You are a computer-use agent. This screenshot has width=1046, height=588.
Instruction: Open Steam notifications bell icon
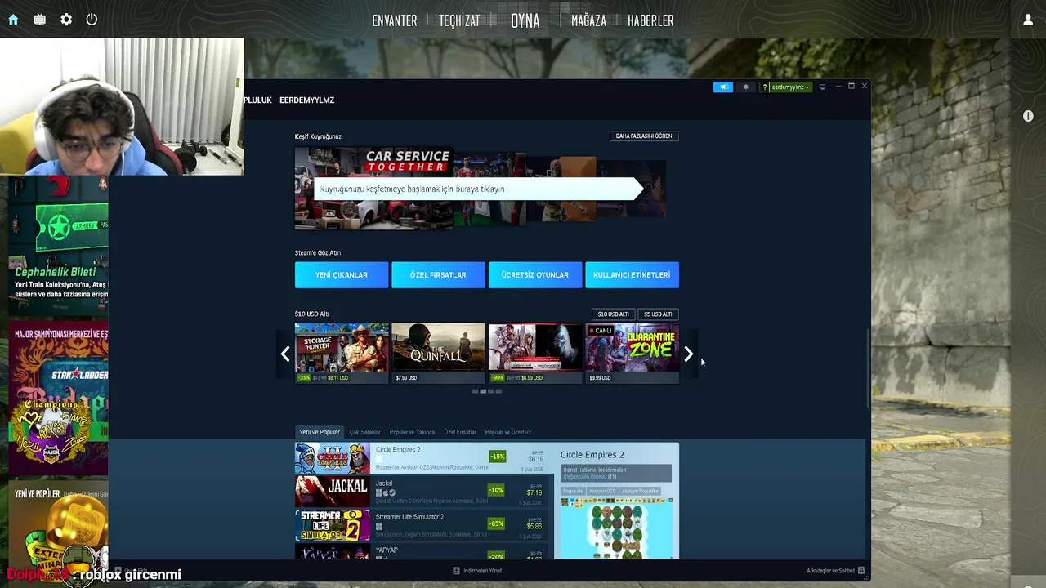click(x=745, y=87)
